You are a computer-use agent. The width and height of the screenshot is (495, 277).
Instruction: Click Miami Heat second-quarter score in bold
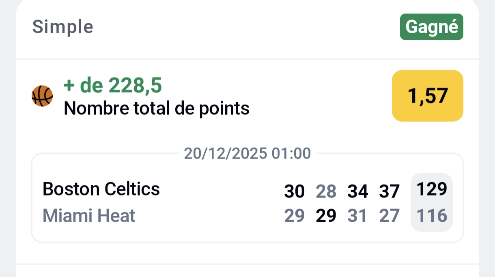(326, 216)
